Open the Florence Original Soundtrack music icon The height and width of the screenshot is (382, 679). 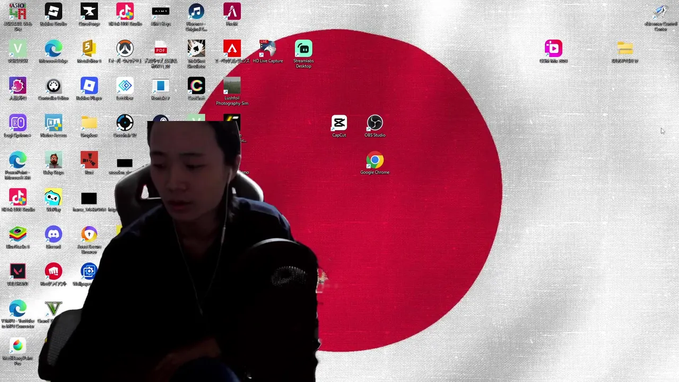click(x=196, y=17)
